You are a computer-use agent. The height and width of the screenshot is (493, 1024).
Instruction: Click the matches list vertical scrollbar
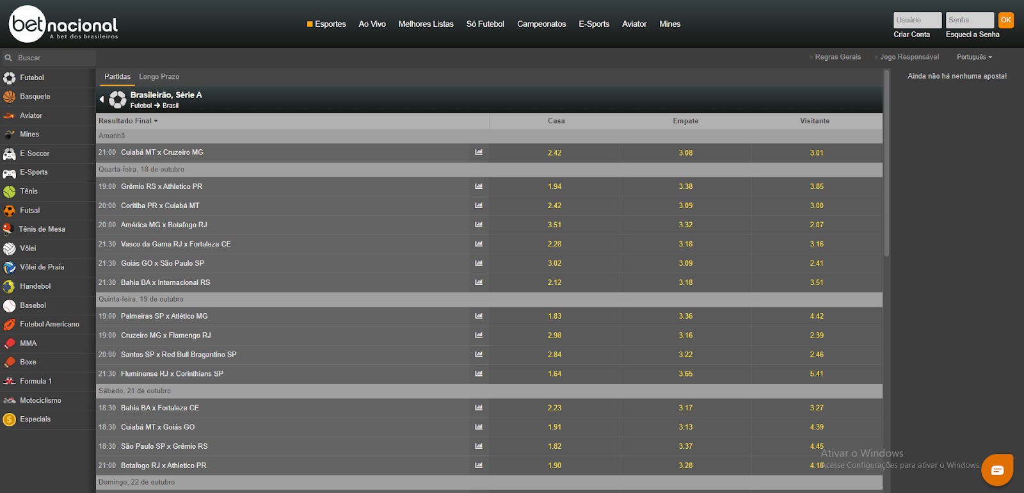pos(886,163)
